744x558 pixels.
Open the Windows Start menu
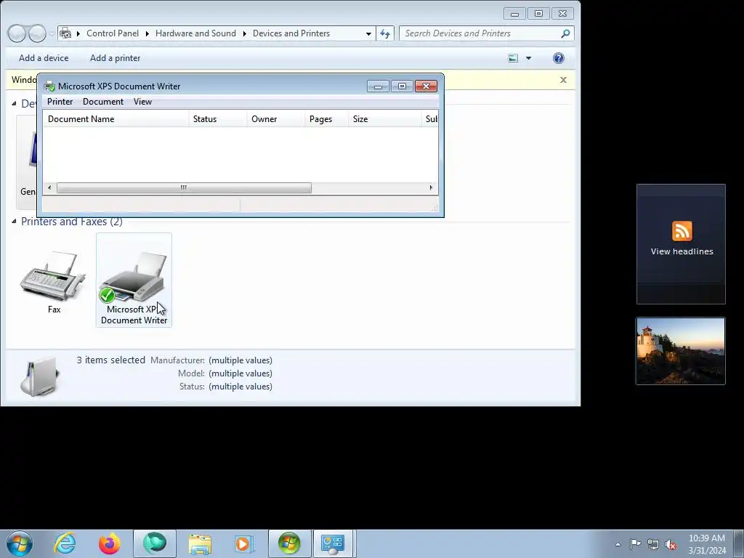(x=20, y=543)
